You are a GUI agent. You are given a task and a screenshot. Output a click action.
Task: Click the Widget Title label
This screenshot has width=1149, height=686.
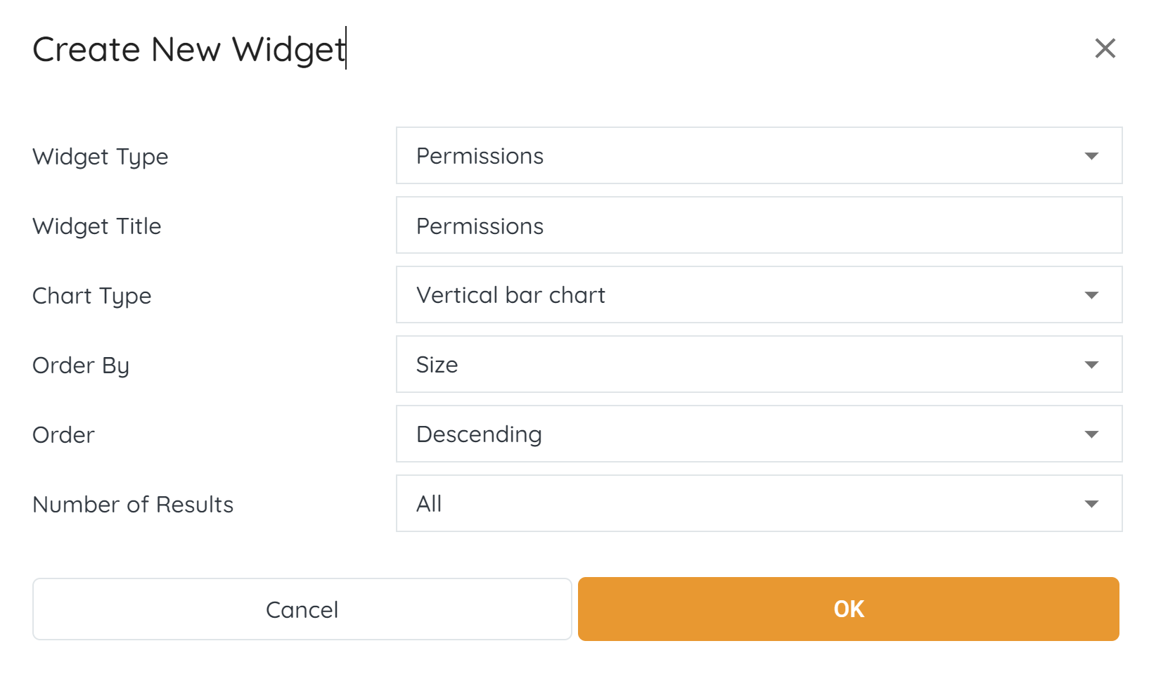(97, 226)
